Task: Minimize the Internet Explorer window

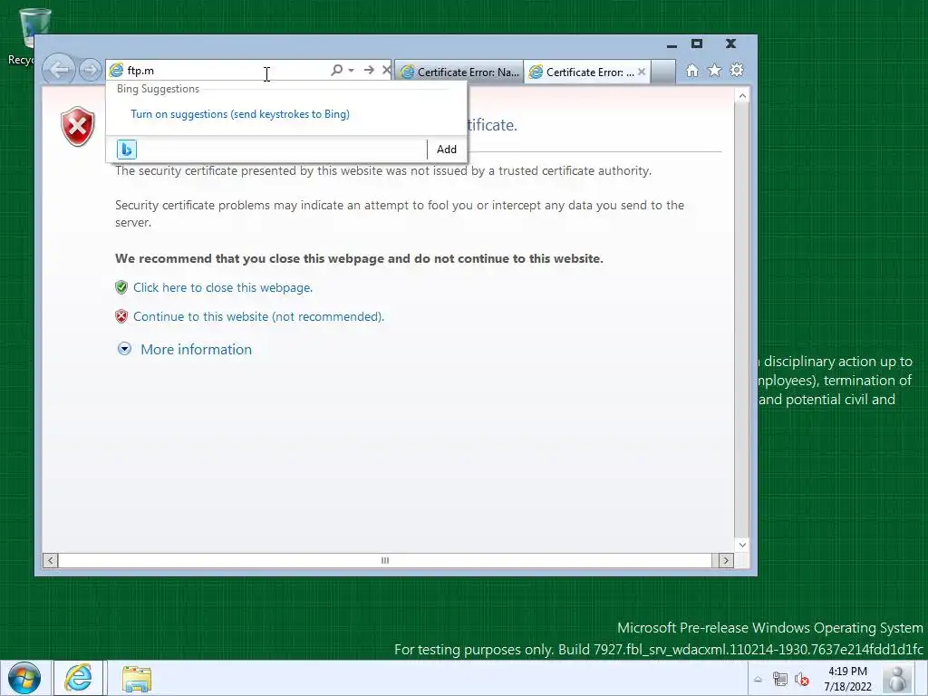Action: click(672, 44)
